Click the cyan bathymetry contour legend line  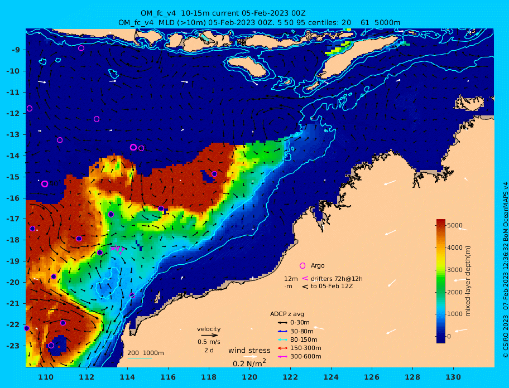tap(140, 358)
